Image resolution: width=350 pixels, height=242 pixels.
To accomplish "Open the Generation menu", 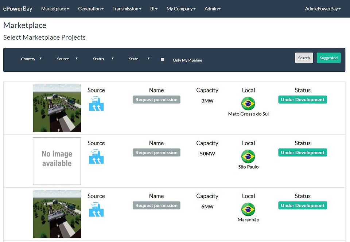I will (91, 9).
